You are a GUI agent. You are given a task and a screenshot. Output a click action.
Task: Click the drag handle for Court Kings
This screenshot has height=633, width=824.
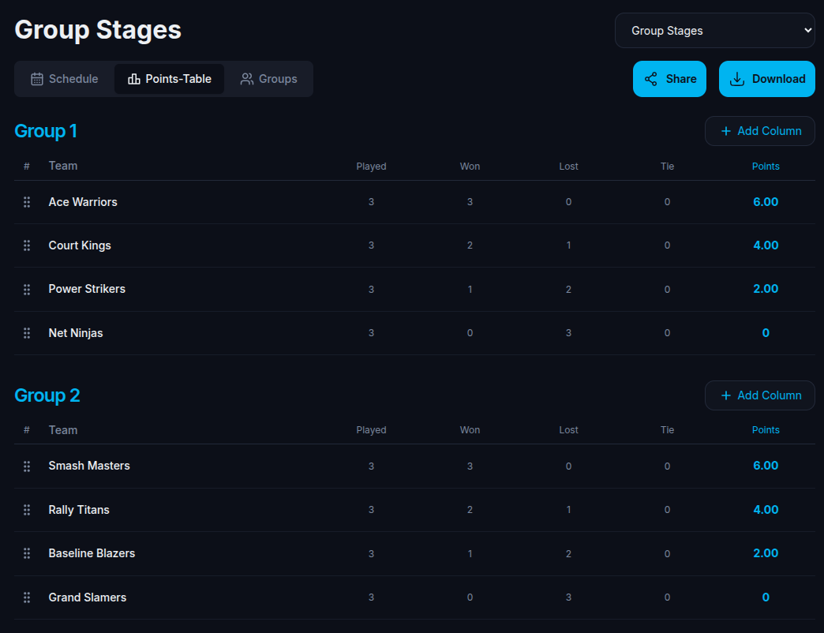click(27, 245)
